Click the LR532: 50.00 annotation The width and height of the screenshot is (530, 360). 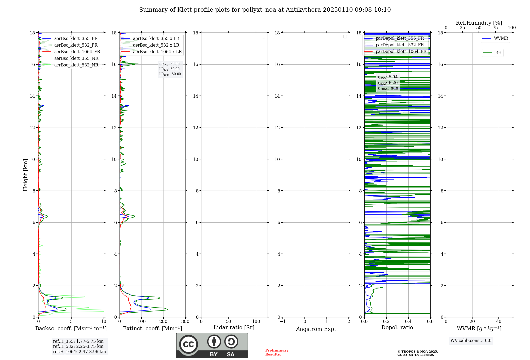(x=169, y=69)
